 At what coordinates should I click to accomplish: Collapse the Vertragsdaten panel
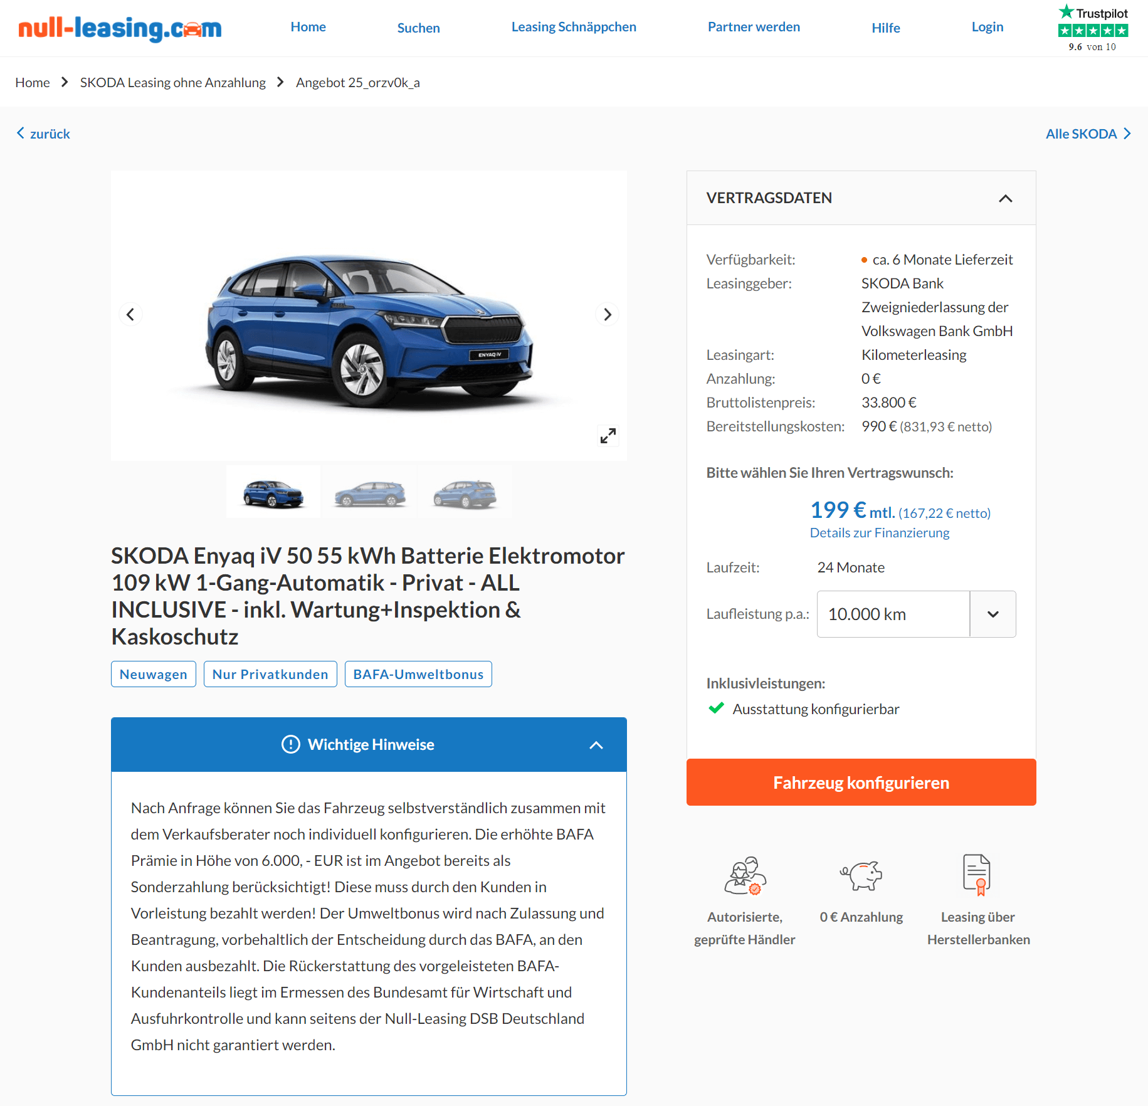(x=1005, y=198)
